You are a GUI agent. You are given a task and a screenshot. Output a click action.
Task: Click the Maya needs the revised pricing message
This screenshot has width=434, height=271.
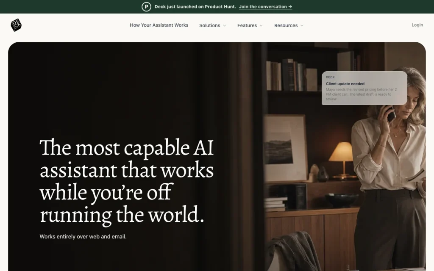point(362,94)
